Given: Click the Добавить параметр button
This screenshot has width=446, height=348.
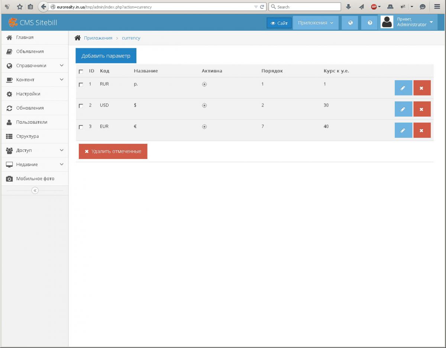Looking at the screenshot, I should [x=106, y=56].
